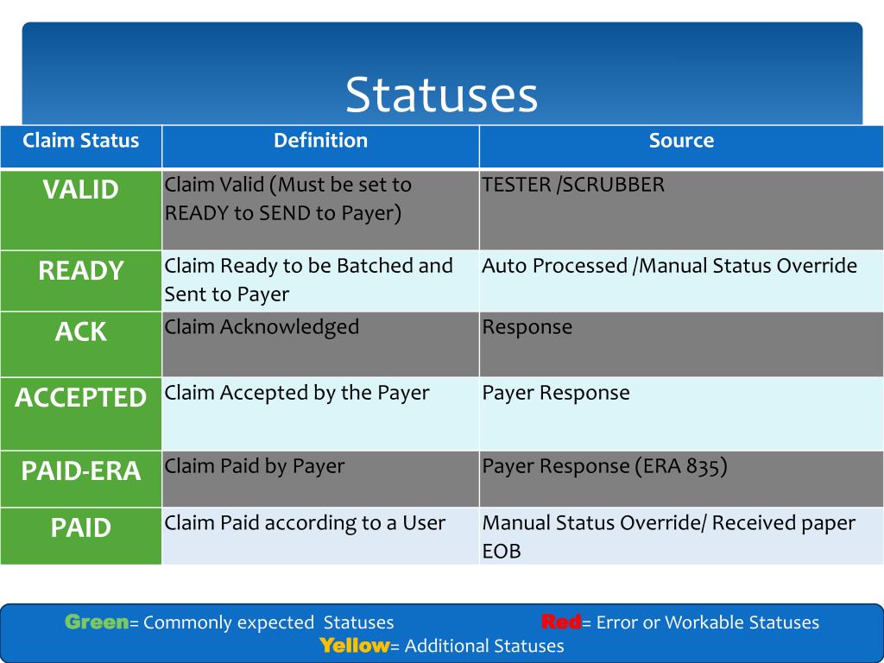The width and height of the screenshot is (884, 663).
Task: Click the 'TESTER /SCRUBBER' source cell
Action: point(681,211)
